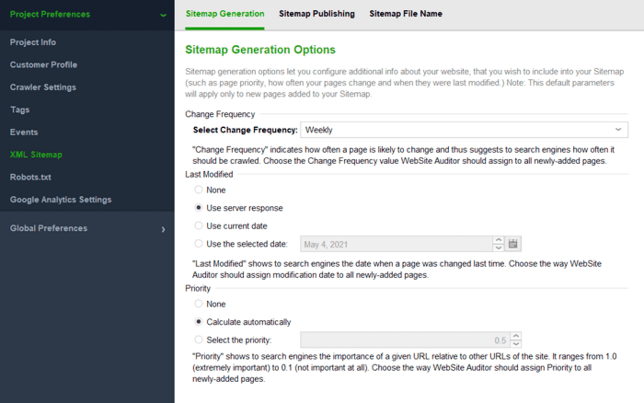Click the selected date field
The height and width of the screenshot is (403, 644).
pos(396,244)
